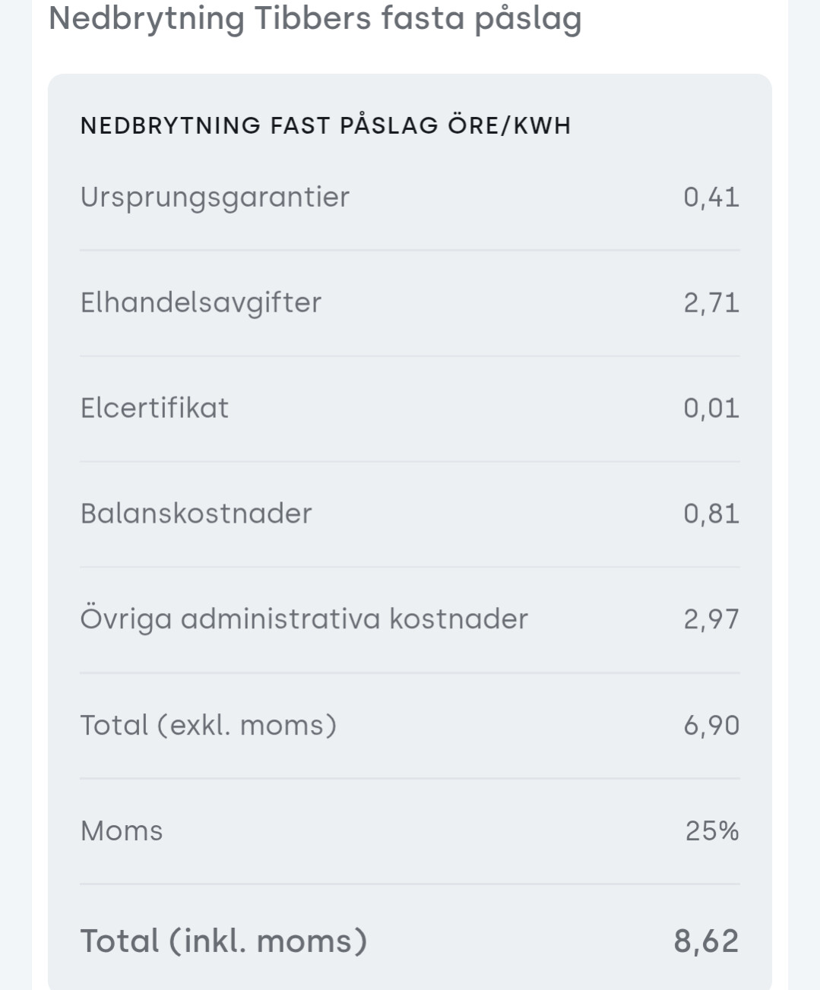
Task: Click the 'Nedbrytning Tibbers fasta påslag' heading
Action: 315,18
